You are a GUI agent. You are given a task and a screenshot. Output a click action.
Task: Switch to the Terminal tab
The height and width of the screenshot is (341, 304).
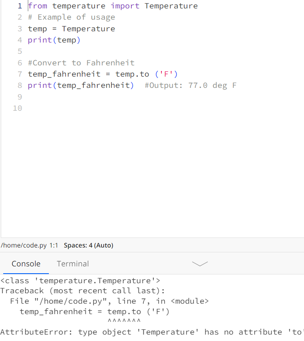tap(72, 264)
